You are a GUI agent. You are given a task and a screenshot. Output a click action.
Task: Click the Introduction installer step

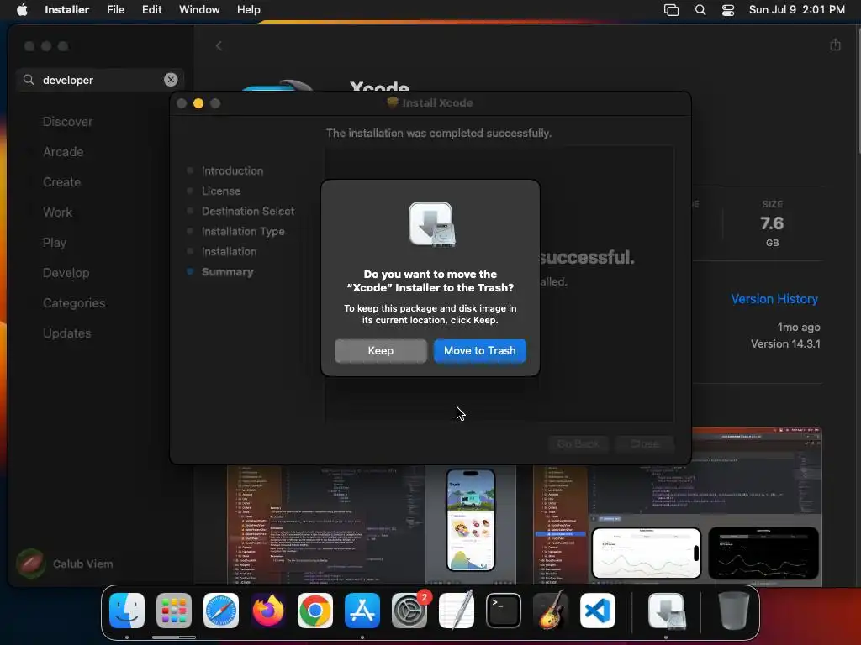[x=232, y=171]
